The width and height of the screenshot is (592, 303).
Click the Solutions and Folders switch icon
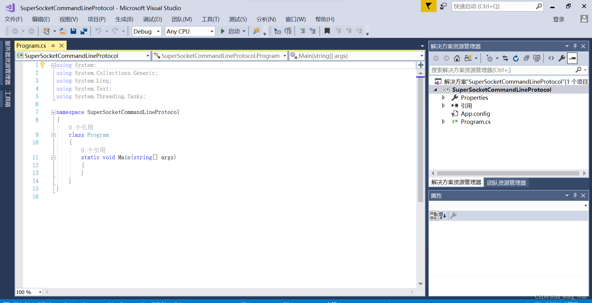pyautogui.click(x=468, y=58)
